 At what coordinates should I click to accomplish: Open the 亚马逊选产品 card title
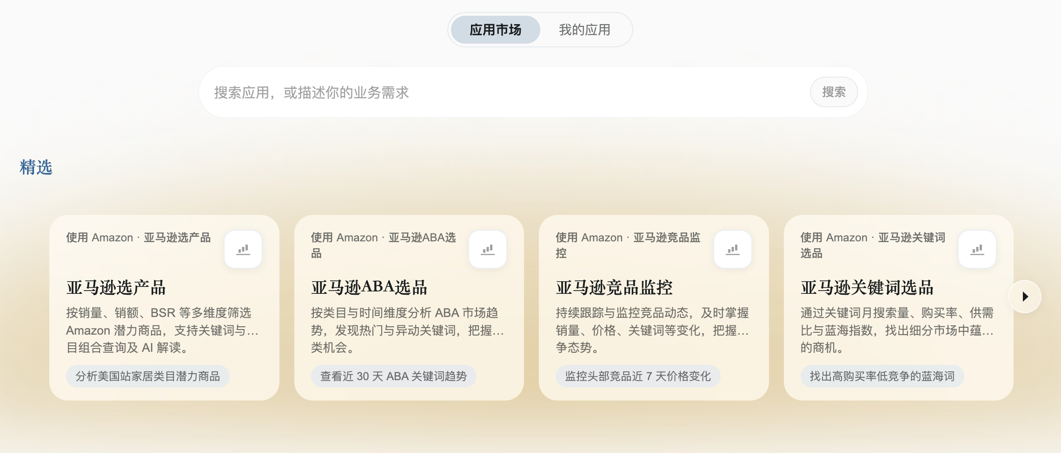(116, 288)
